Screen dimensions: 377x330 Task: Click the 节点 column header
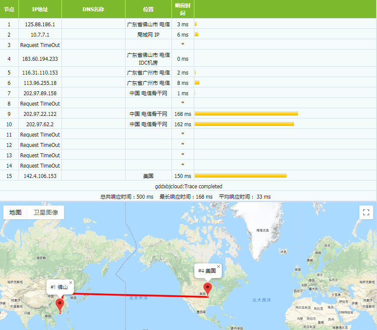[x=9, y=9]
